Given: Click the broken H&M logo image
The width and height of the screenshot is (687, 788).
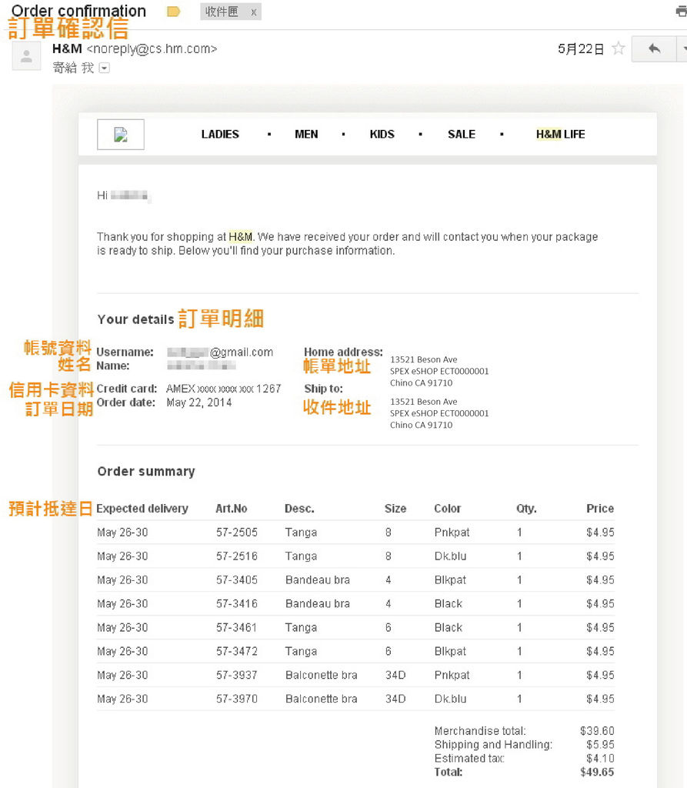Looking at the screenshot, I should tap(121, 134).
